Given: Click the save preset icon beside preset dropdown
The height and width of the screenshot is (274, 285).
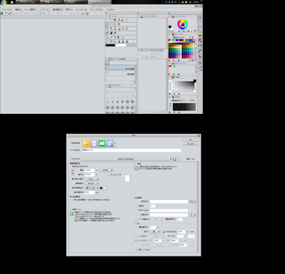Looking at the screenshot, I should coord(175,159).
